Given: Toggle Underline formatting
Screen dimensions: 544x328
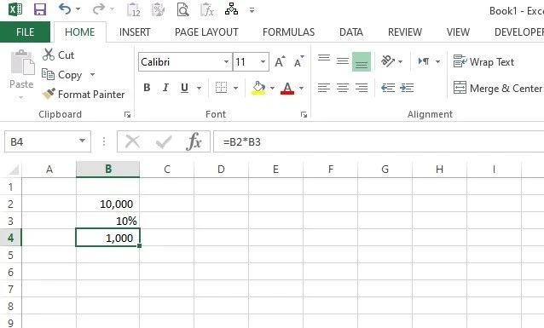Looking at the screenshot, I should [184, 88].
